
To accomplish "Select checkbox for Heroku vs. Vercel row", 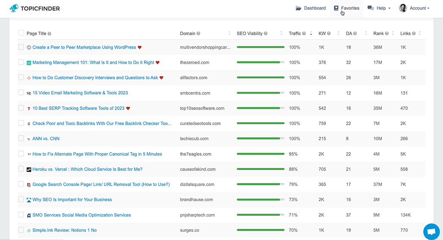I will [21, 169].
